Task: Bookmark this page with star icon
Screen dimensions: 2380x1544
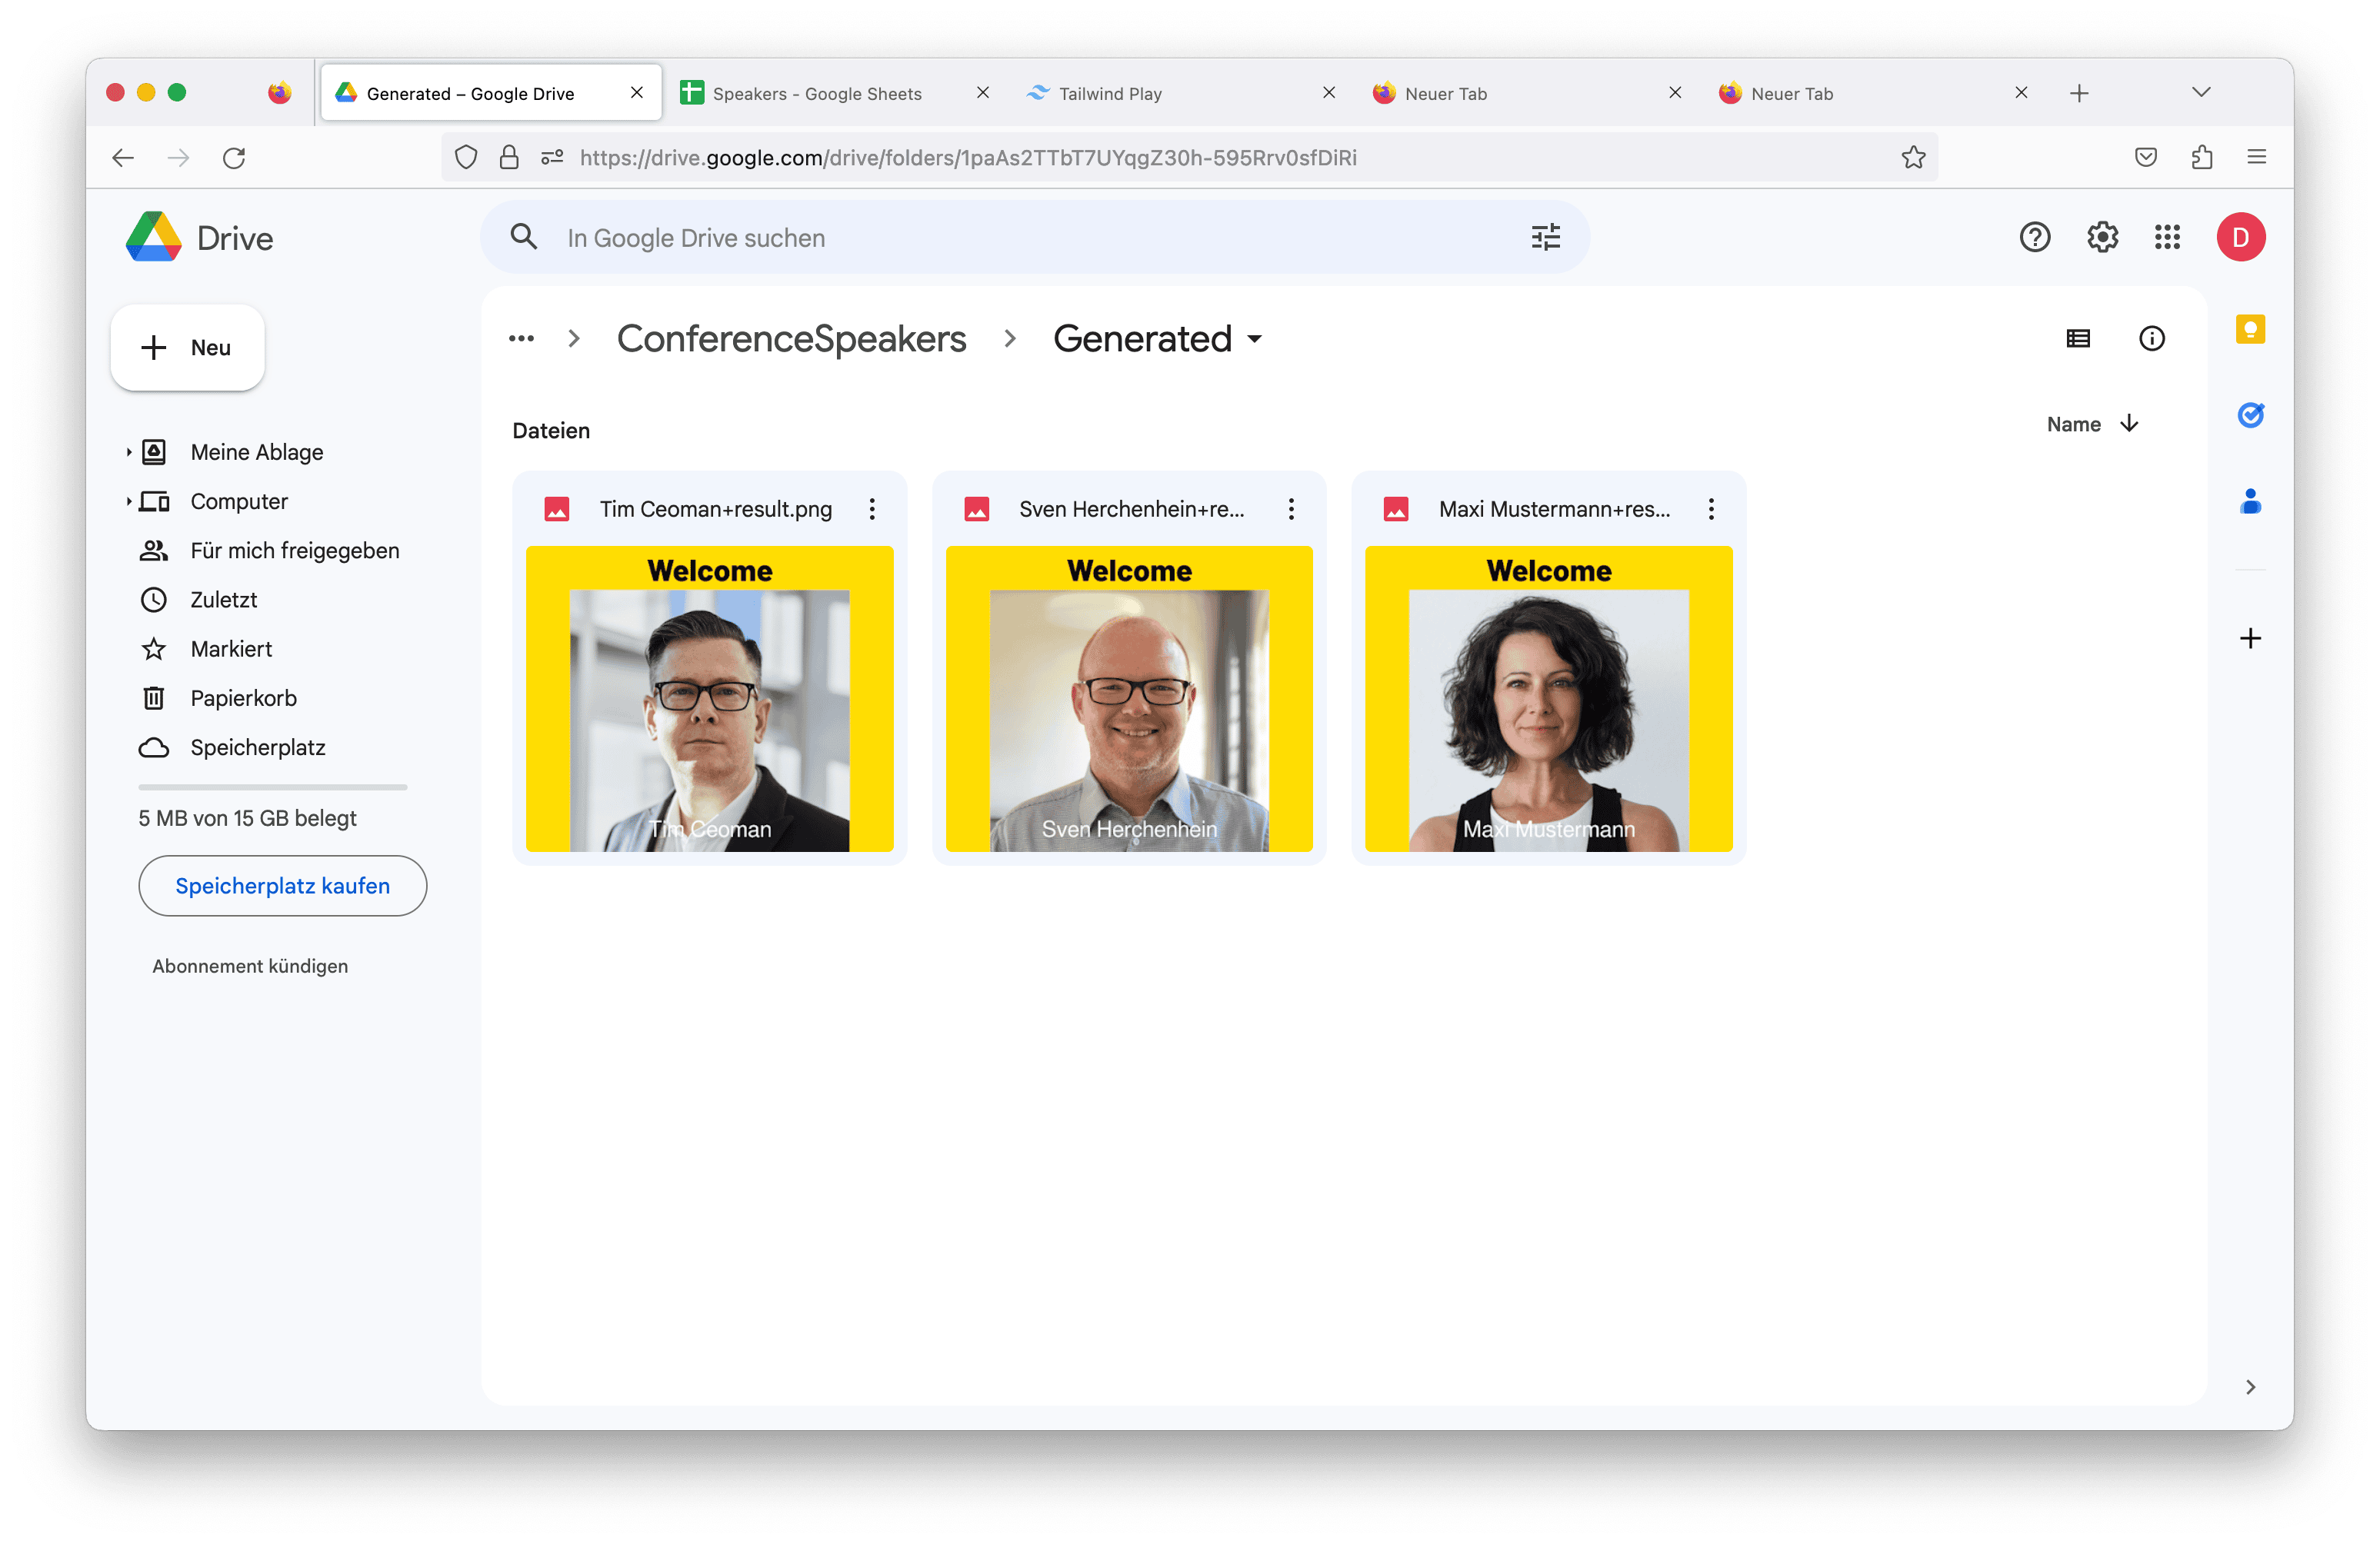Action: click(x=1912, y=158)
